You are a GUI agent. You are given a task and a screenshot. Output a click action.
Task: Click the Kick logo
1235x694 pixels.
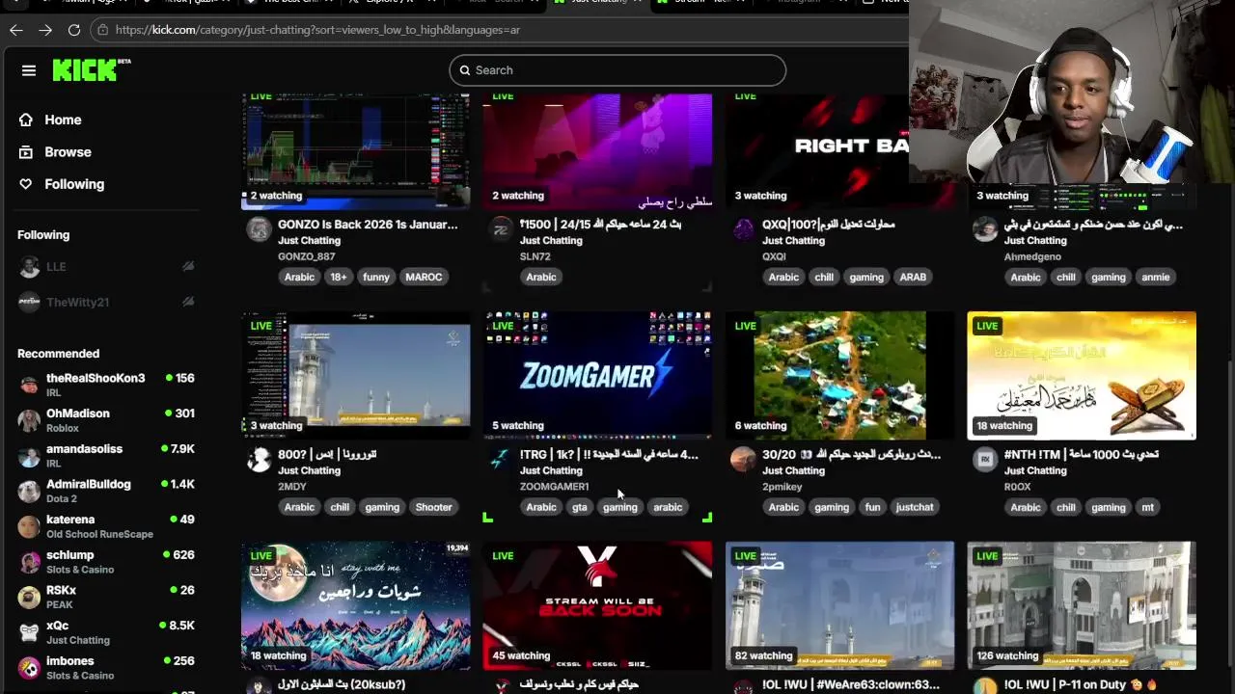[x=91, y=69]
